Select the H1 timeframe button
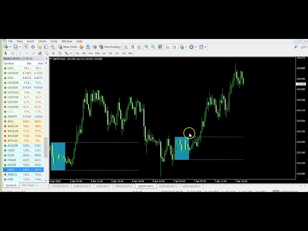The height and width of the screenshot is (231, 308). pos(104,53)
